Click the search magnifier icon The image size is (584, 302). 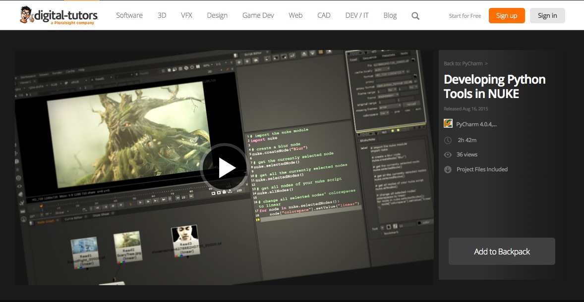pyautogui.click(x=415, y=16)
